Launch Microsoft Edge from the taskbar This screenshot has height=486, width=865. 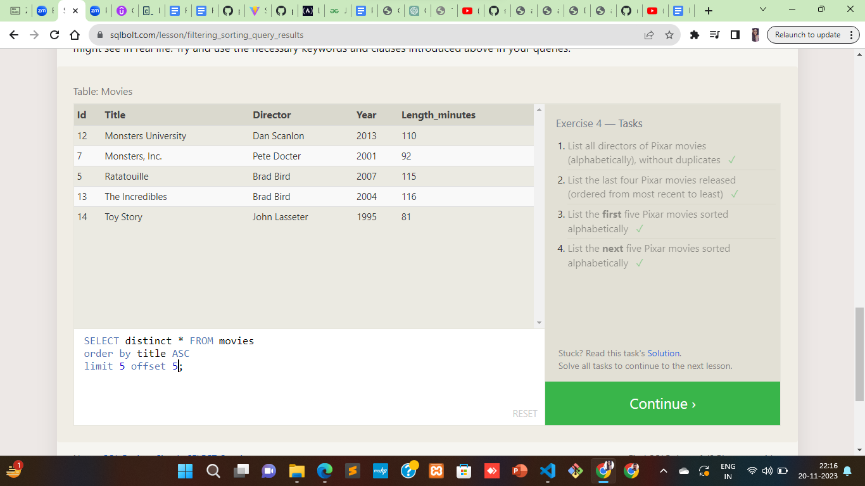[x=324, y=471]
